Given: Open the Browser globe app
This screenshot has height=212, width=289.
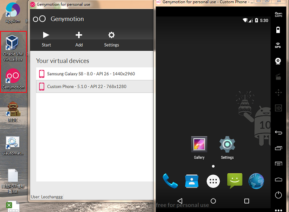Looking at the screenshot, I should coord(256,181).
